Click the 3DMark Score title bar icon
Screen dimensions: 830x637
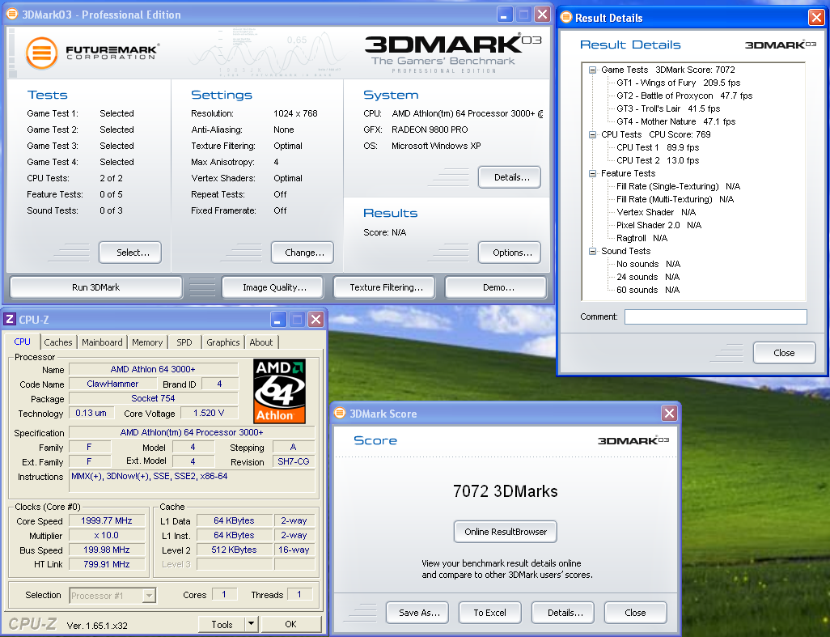click(340, 413)
